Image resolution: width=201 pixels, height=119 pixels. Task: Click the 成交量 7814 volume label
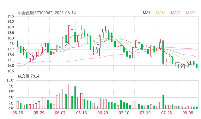click(x=29, y=76)
